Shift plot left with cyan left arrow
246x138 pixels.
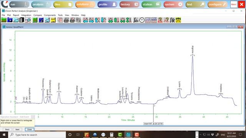pyautogui.click(x=85, y=20)
